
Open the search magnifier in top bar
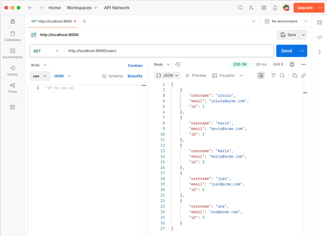point(240,8)
